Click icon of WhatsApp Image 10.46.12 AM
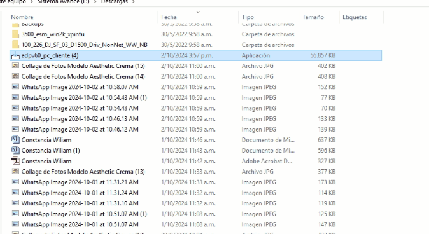This screenshot has width=429, height=234. coord(16,129)
